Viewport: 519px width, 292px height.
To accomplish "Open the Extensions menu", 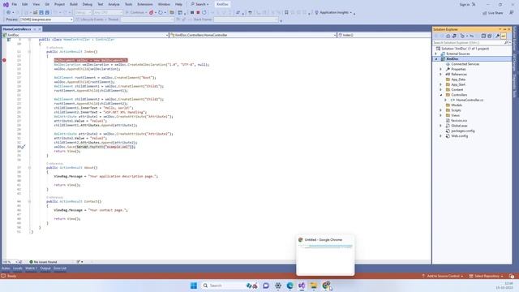I will [145, 4].
